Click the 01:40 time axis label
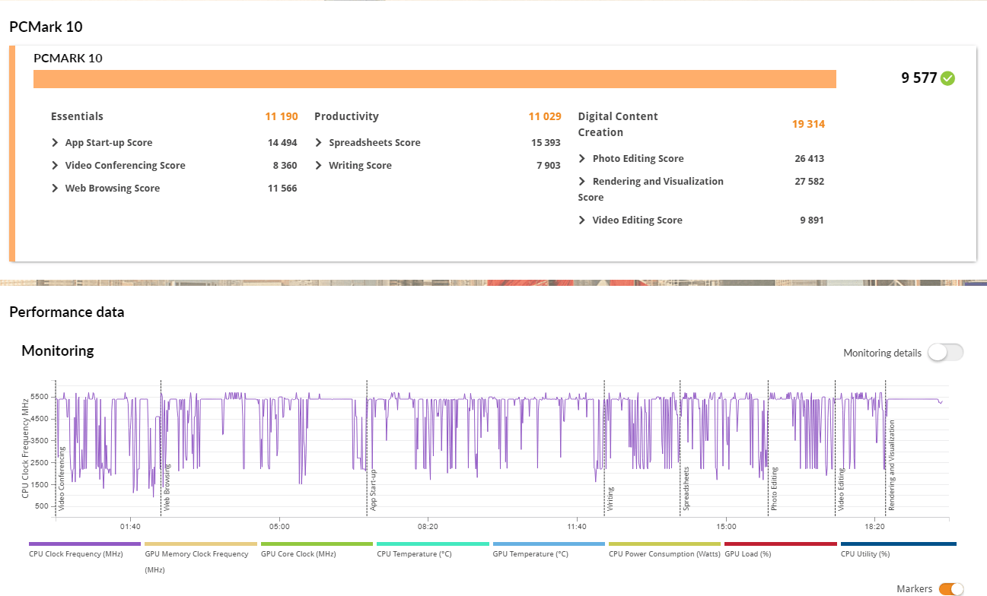Image resolution: width=987 pixels, height=596 pixels. (130, 526)
